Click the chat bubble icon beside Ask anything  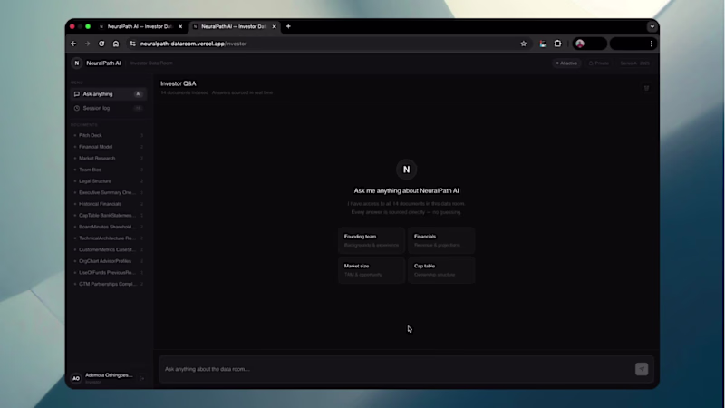(77, 94)
